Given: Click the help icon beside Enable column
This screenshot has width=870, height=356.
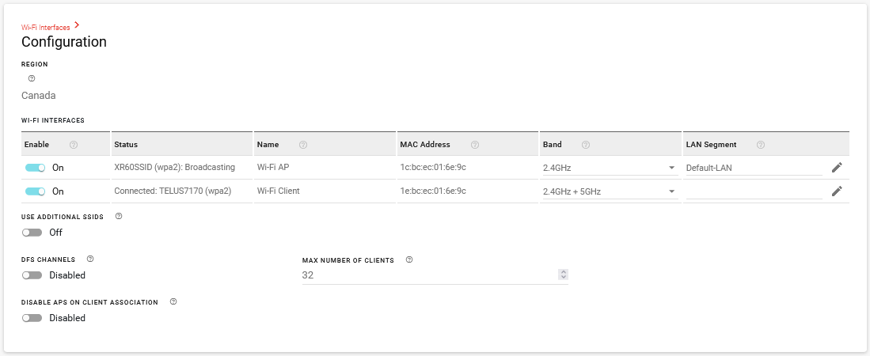Looking at the screenshot, I should pos(74,145).
